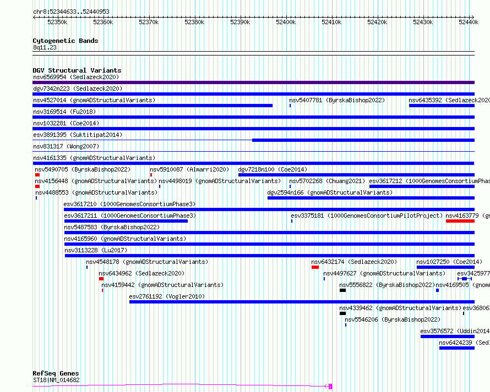Select dgv7218n100 (Coe2014) label
Image resolution: width=490 pixels, height=392 pixels.
pos(273,169)
